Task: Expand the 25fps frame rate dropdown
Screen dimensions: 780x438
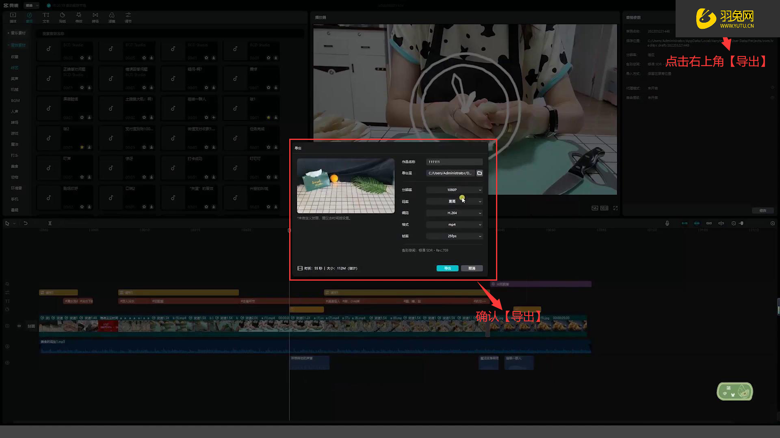Action: point(454,236)
